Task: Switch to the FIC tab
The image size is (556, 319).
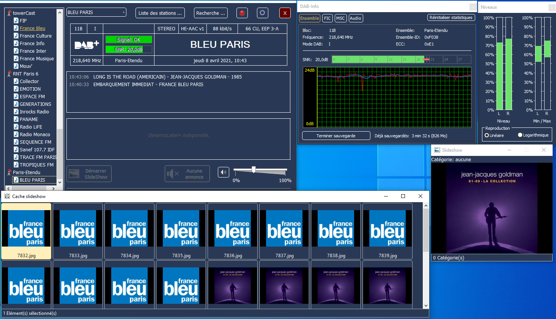Action: (x=327, y=18)
